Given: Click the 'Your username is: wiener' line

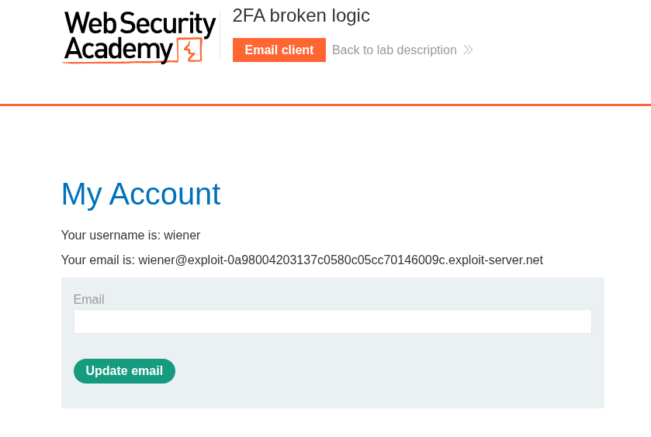Looking at the screenshot, I should [130, 235].
